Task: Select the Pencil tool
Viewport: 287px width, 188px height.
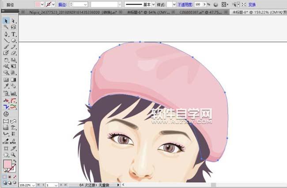Action: (x=13, y=47)
